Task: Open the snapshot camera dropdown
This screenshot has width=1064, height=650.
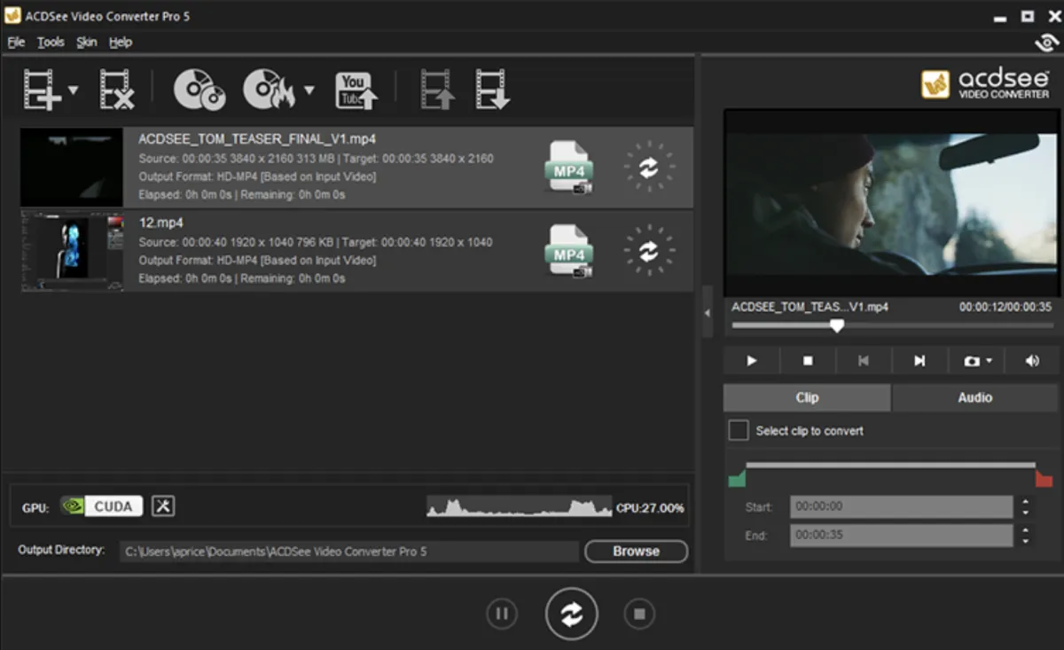Action: 988,361
